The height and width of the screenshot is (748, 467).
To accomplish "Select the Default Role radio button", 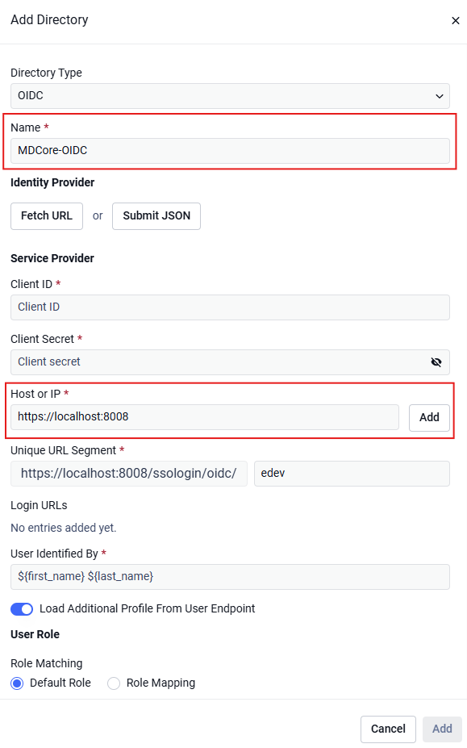I will (17, 683).
